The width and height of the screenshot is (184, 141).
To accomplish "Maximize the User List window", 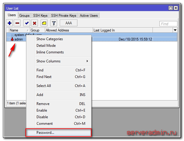I will tap(171, 8).
